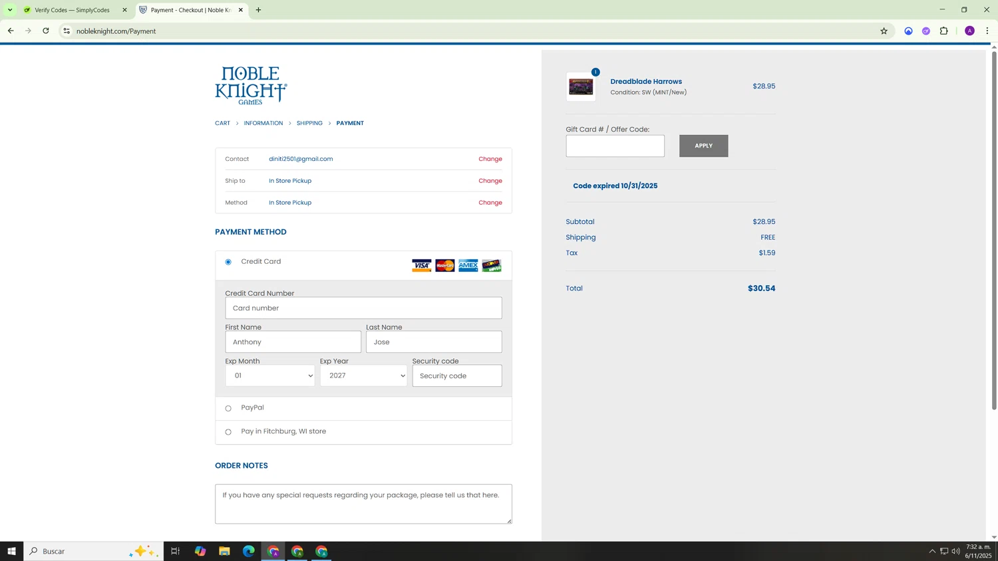
Task: Go to the SHIPPING breadcrumb step
Action: coord(309,123)
